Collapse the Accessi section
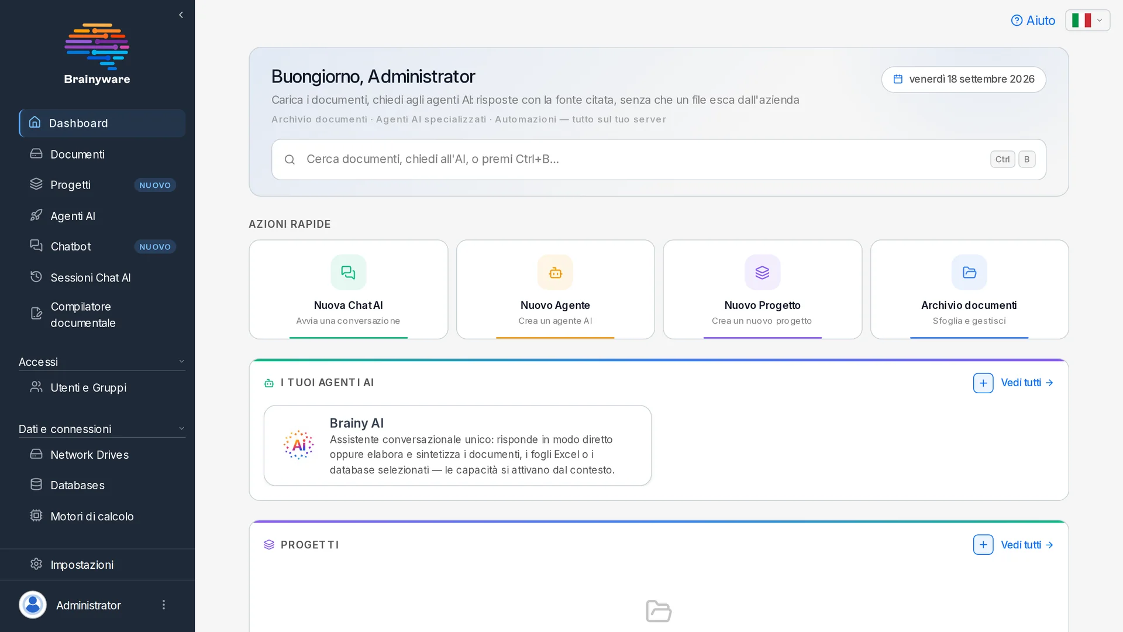This screenshot has width=1123, height=632. tap(102, 362)
